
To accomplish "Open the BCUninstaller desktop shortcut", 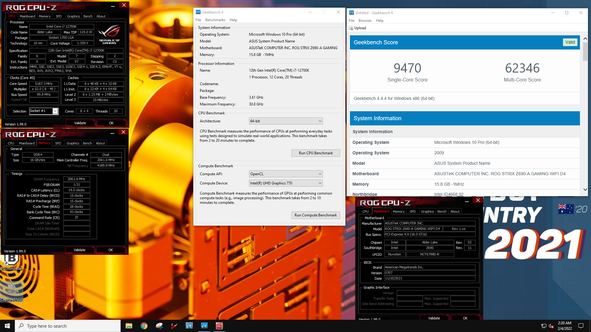I will (11, 262).
